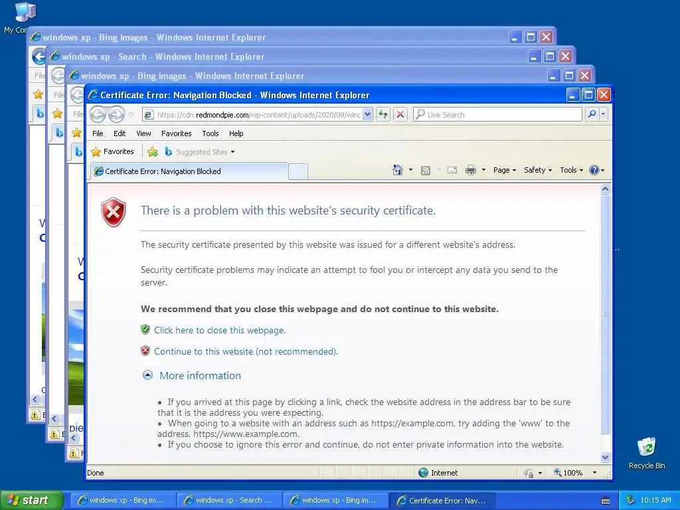This screenshot has width=680, height=510.
Task: Open the Edit menu
Action: (120, 133)
